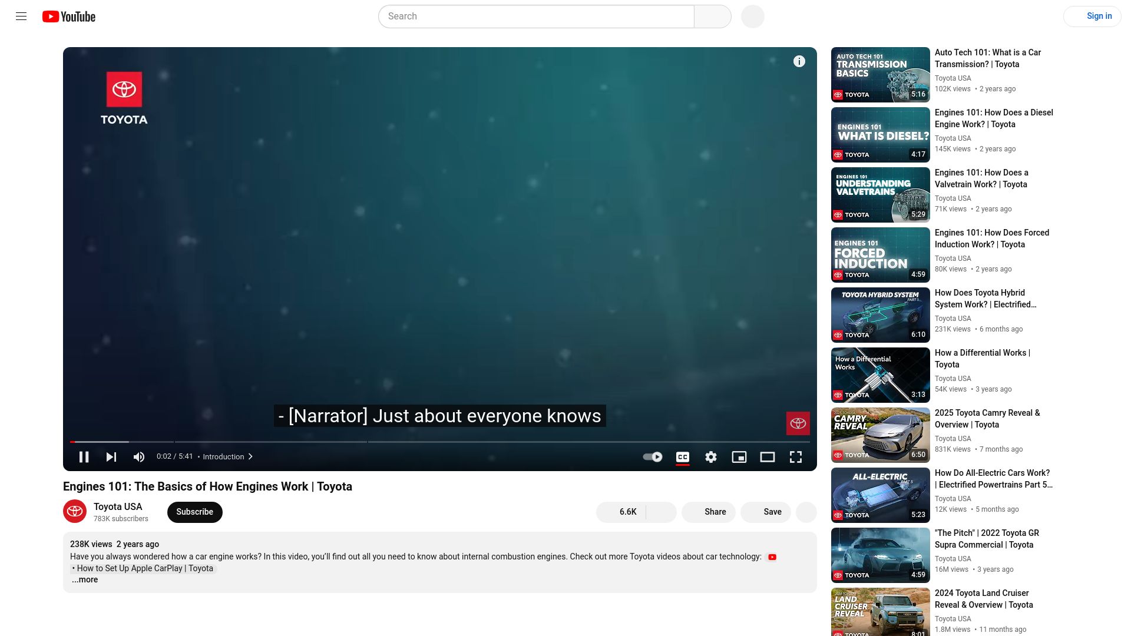Save video to a playlist
This screenshot has height=636, width=1131.
point(766,512)
